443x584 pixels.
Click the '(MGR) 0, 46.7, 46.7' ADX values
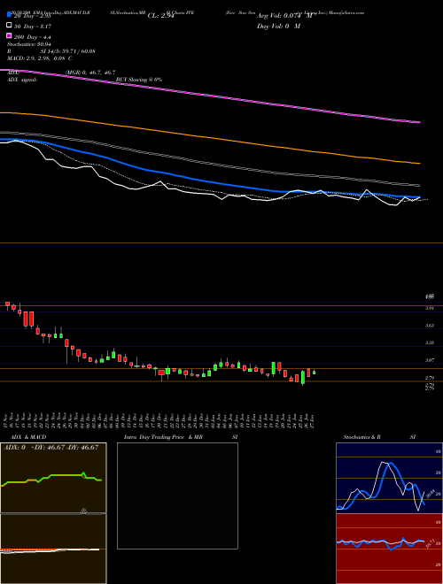coord(90,73)
